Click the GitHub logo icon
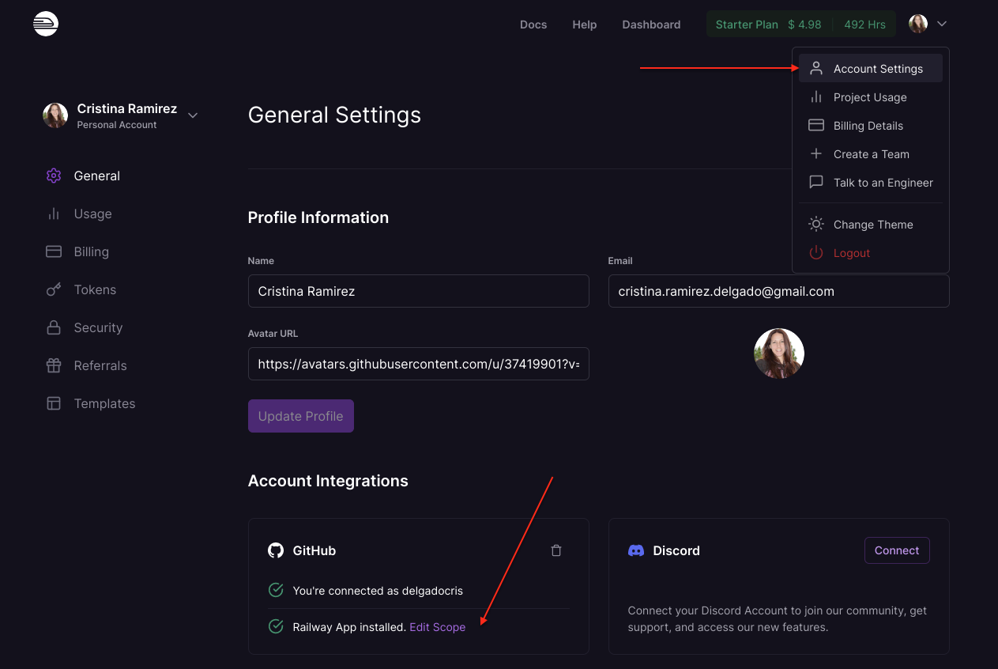 (x=276, y=550)
